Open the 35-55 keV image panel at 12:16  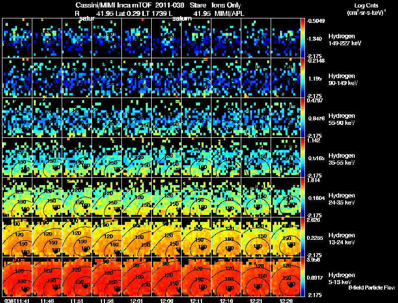tap(226, 157)
